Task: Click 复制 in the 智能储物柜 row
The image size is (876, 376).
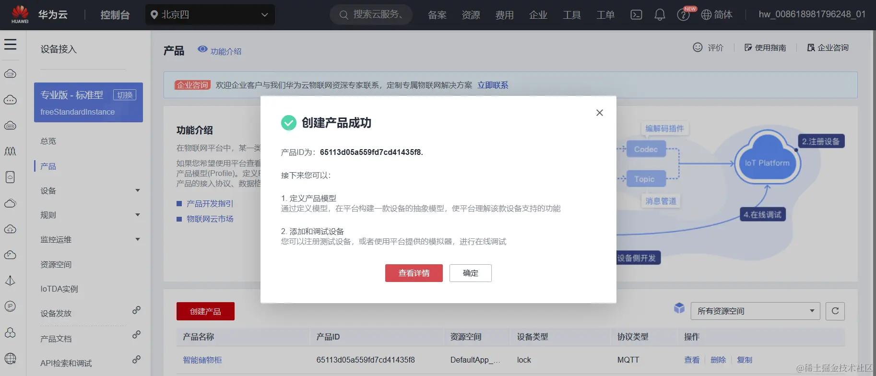Action: [745, 360]
